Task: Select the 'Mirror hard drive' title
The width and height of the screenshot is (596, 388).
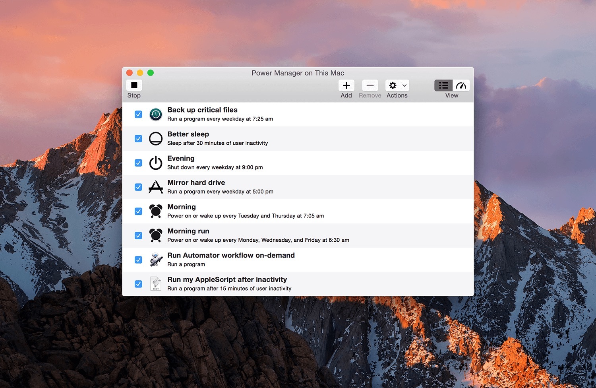Action: point(196,183)
